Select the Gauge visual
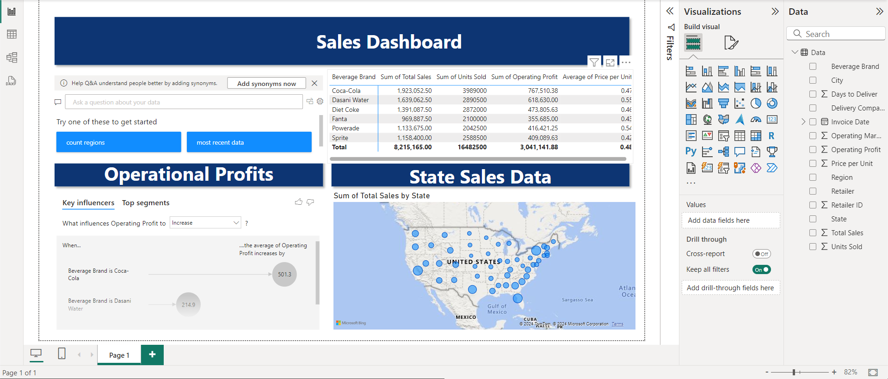Screen dimensions: 888x379 pyautogui.click(x=756, y=120)
